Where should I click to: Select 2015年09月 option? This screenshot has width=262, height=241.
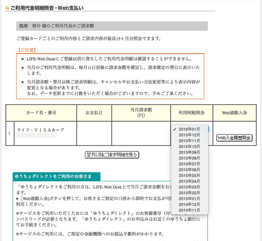(x=189, y=152)
